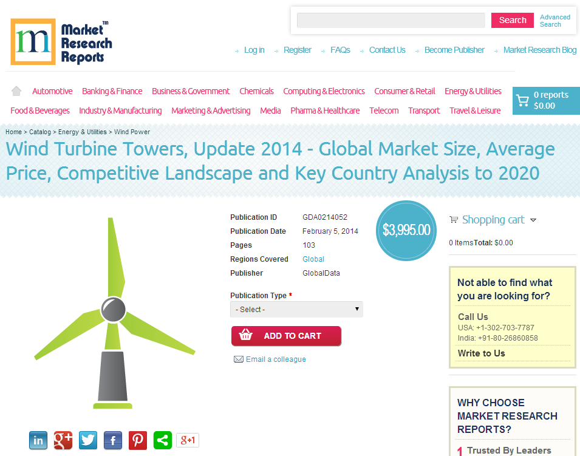Click Home in breadcrumb

point(14,132)
